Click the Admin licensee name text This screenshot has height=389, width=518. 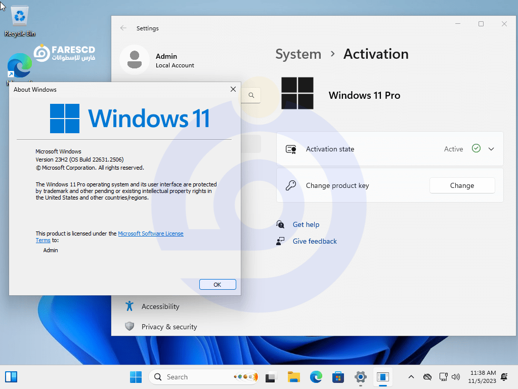click(x=51, y=250)
